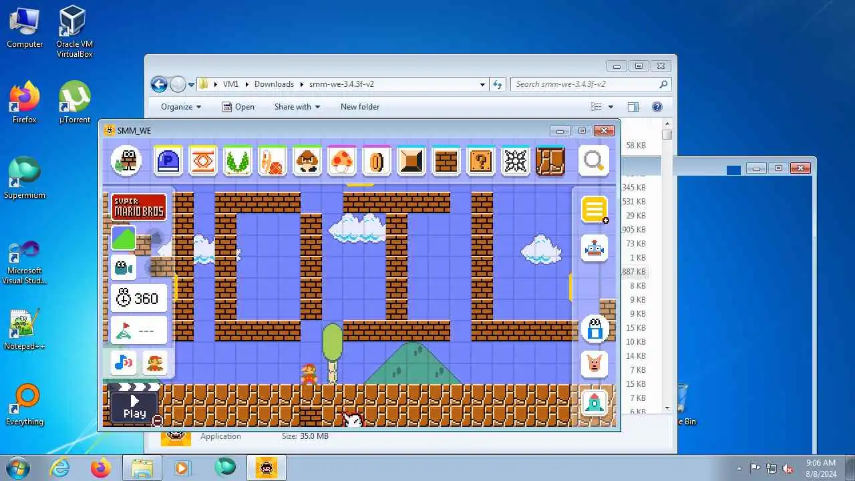855x481 pixels.
Task: Select the Koopa Troopa enemy
Action: (x=273, y=161)
